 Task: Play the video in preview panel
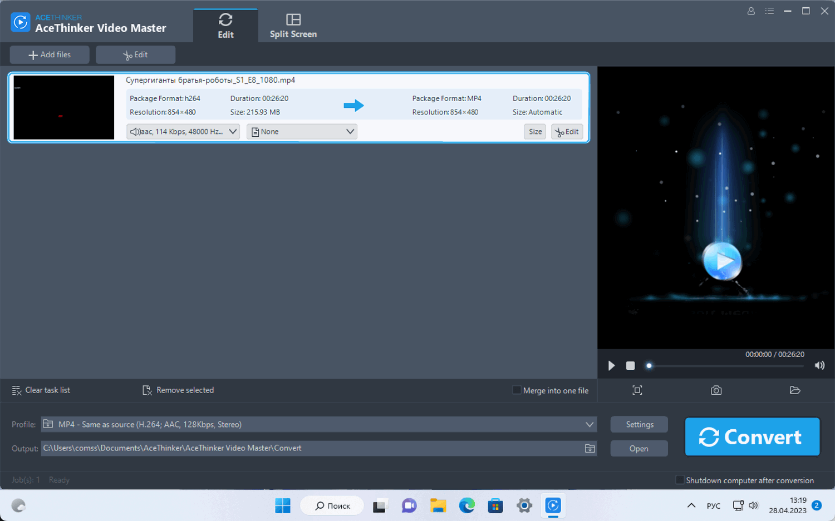611,365
